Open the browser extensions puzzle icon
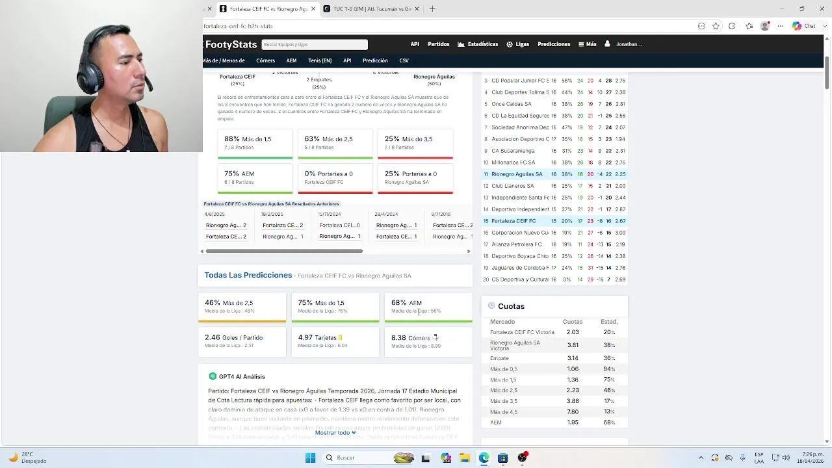This screenshot has width=832, height=468. [x=732, y=26]
